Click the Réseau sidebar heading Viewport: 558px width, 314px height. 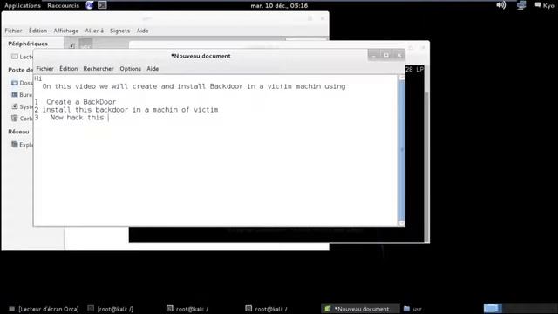18,132
